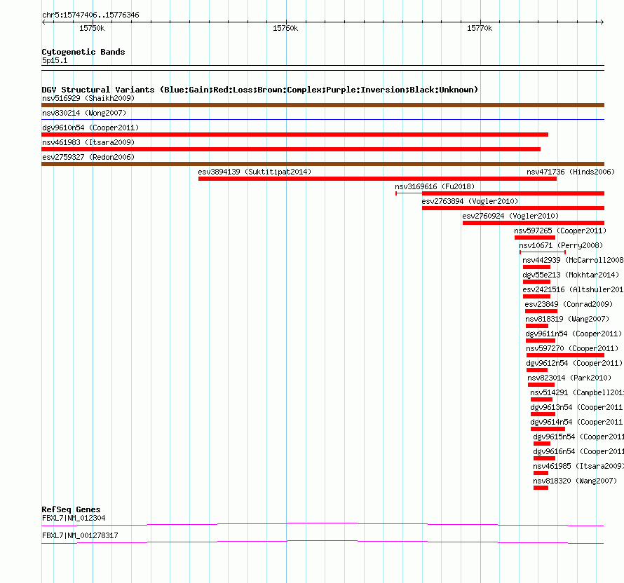
Task: Open the nsv10671 (Perry2008) label
Action: [x=561, y=245]
